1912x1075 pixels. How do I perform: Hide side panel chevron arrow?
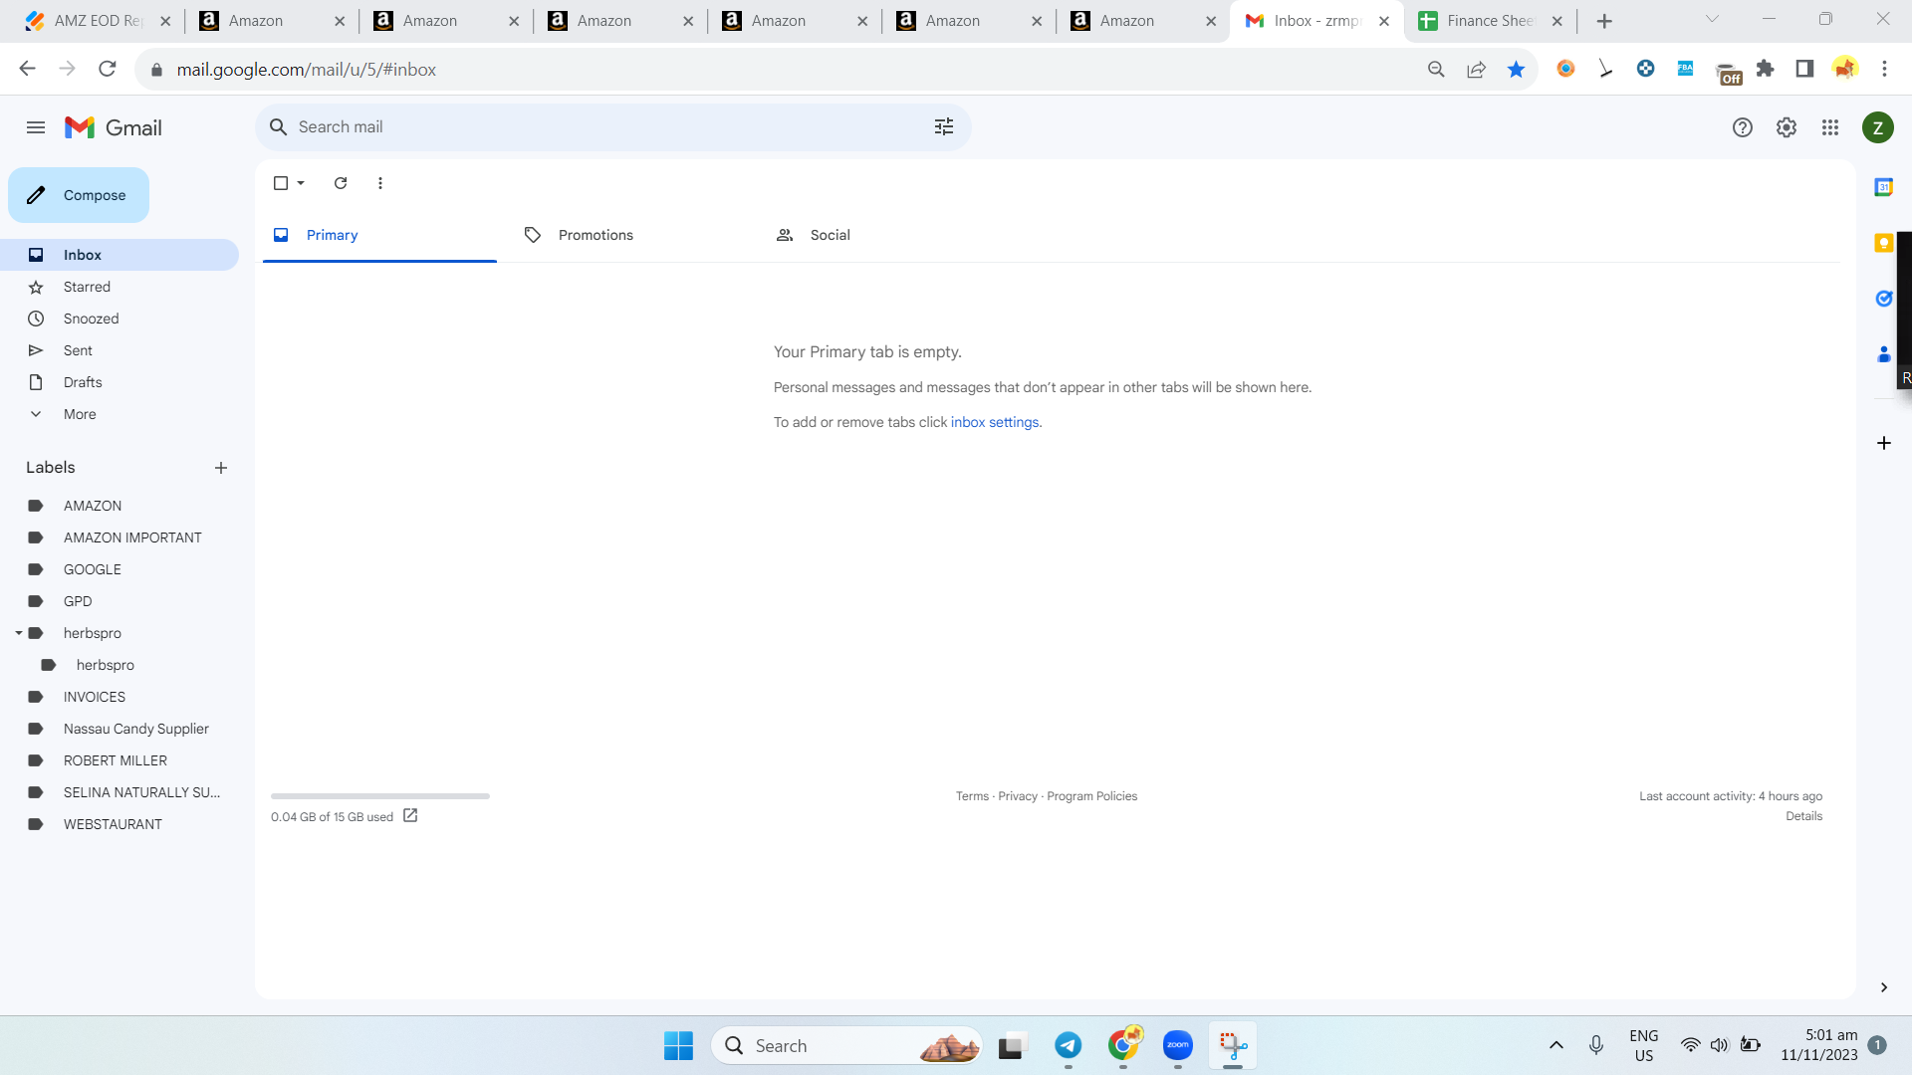(x=1883, y=987)
